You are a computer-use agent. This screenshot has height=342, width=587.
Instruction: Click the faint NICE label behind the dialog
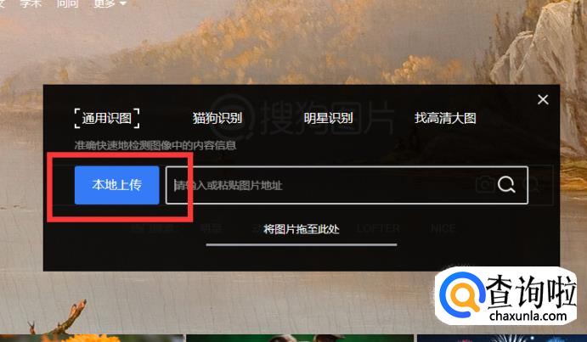[443, 228]
